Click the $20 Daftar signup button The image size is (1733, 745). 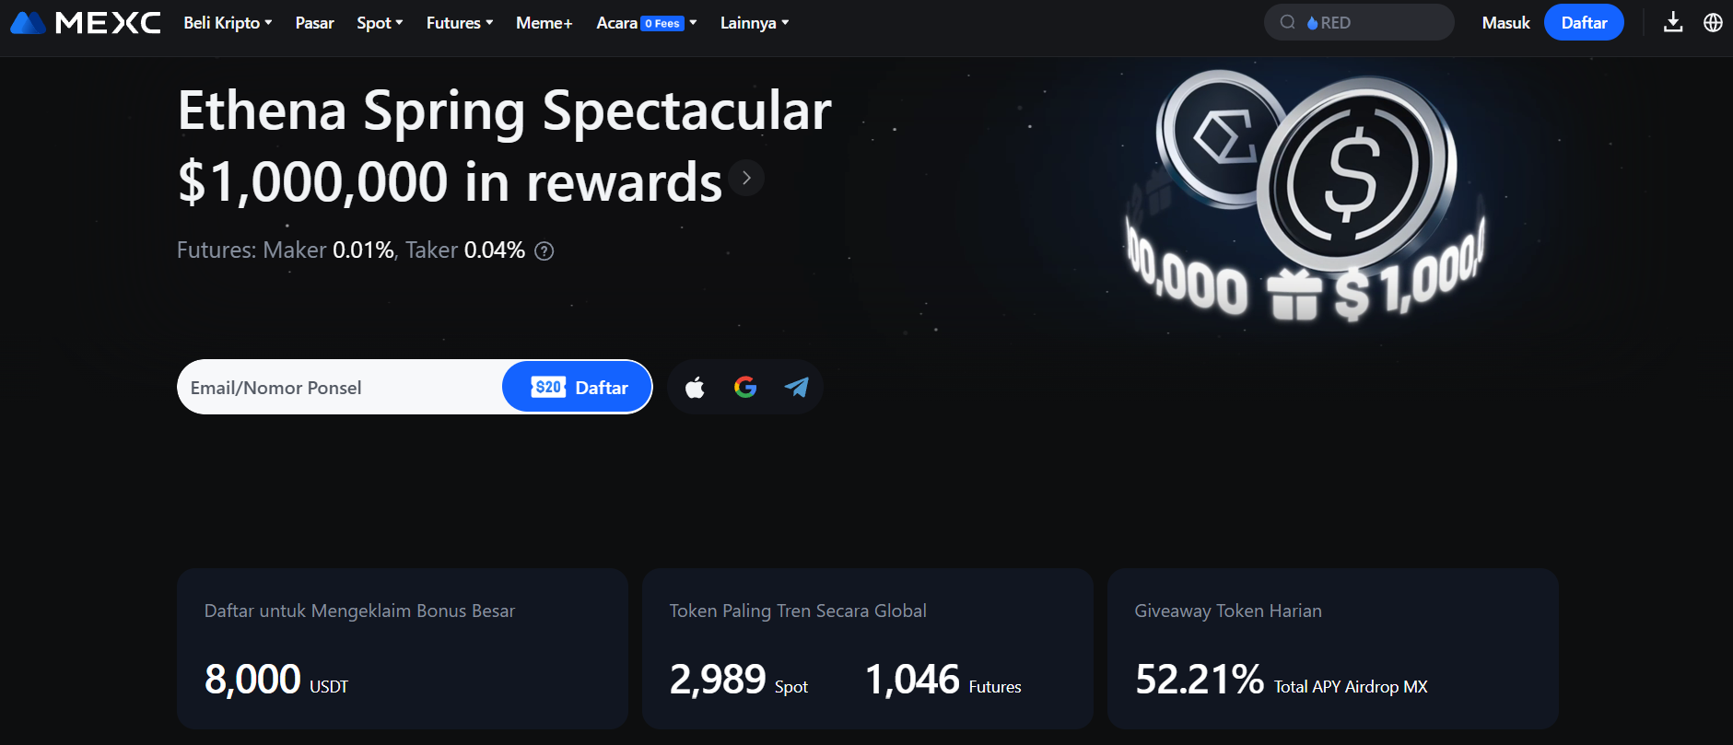[x=578, y=388]
